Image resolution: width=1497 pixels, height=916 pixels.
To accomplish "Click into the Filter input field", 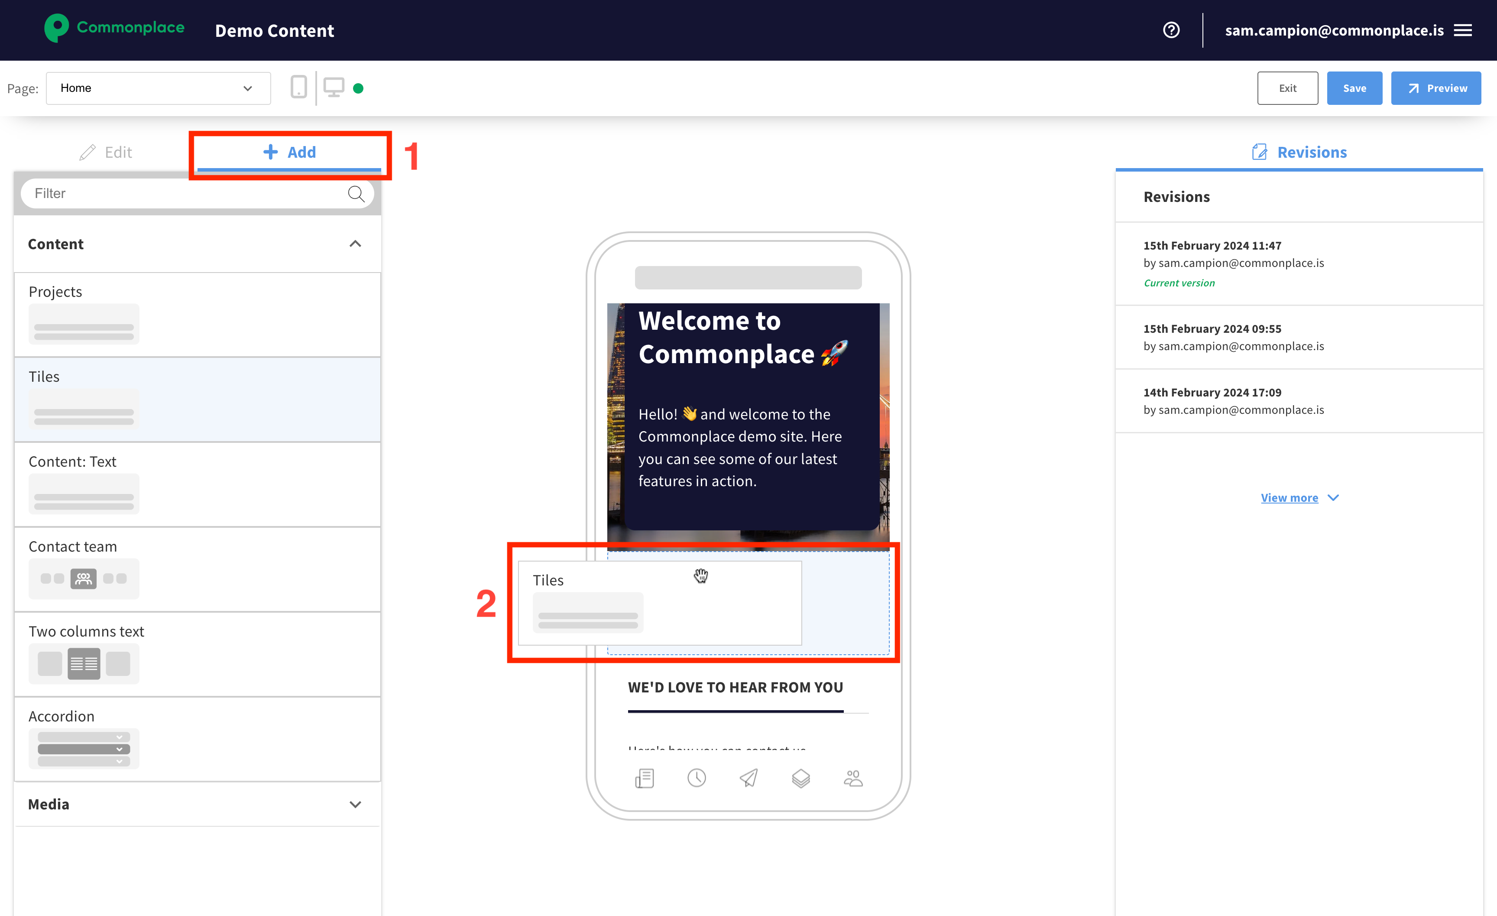I will pyautogui.click(x=182, y=193).
